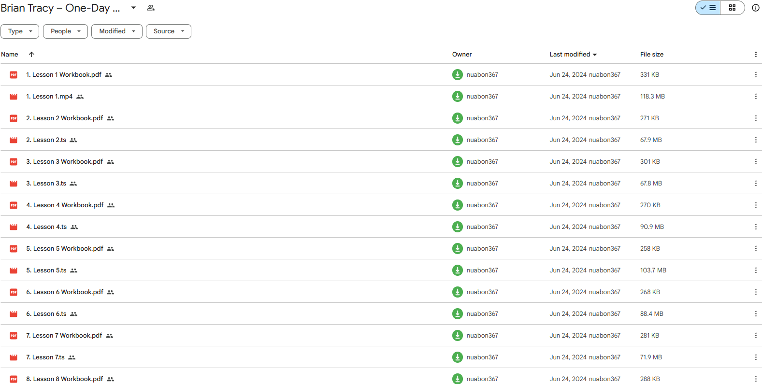The width and height of the screenshot is (762, 384).
Task: Click the PDF icon of Lesson 6 Workbook.pdf
Action: pos(14,292)
